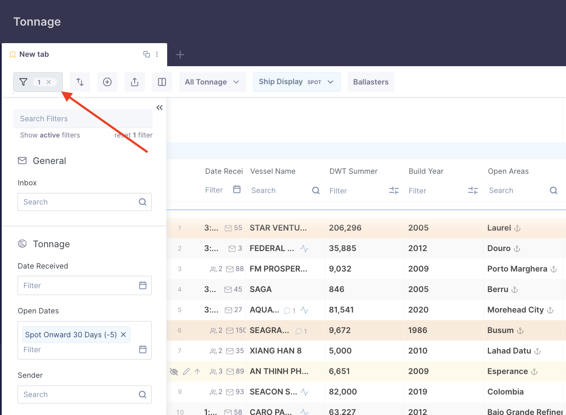
Task: Add a new tab with plus
Action: [180, 55]
